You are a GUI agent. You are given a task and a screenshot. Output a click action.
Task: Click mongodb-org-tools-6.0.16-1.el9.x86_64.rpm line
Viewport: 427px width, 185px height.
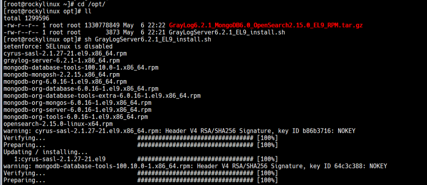click(x=76, y=118)
